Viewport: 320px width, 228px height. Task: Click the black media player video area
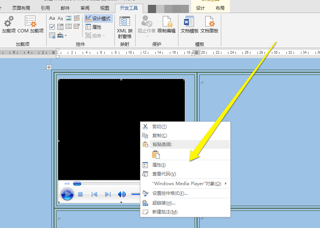[x=121, y=130]
